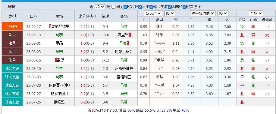The image size is (276, 114).
Task: Click the 3-1(1-1) score
Action: coord(87,69)
